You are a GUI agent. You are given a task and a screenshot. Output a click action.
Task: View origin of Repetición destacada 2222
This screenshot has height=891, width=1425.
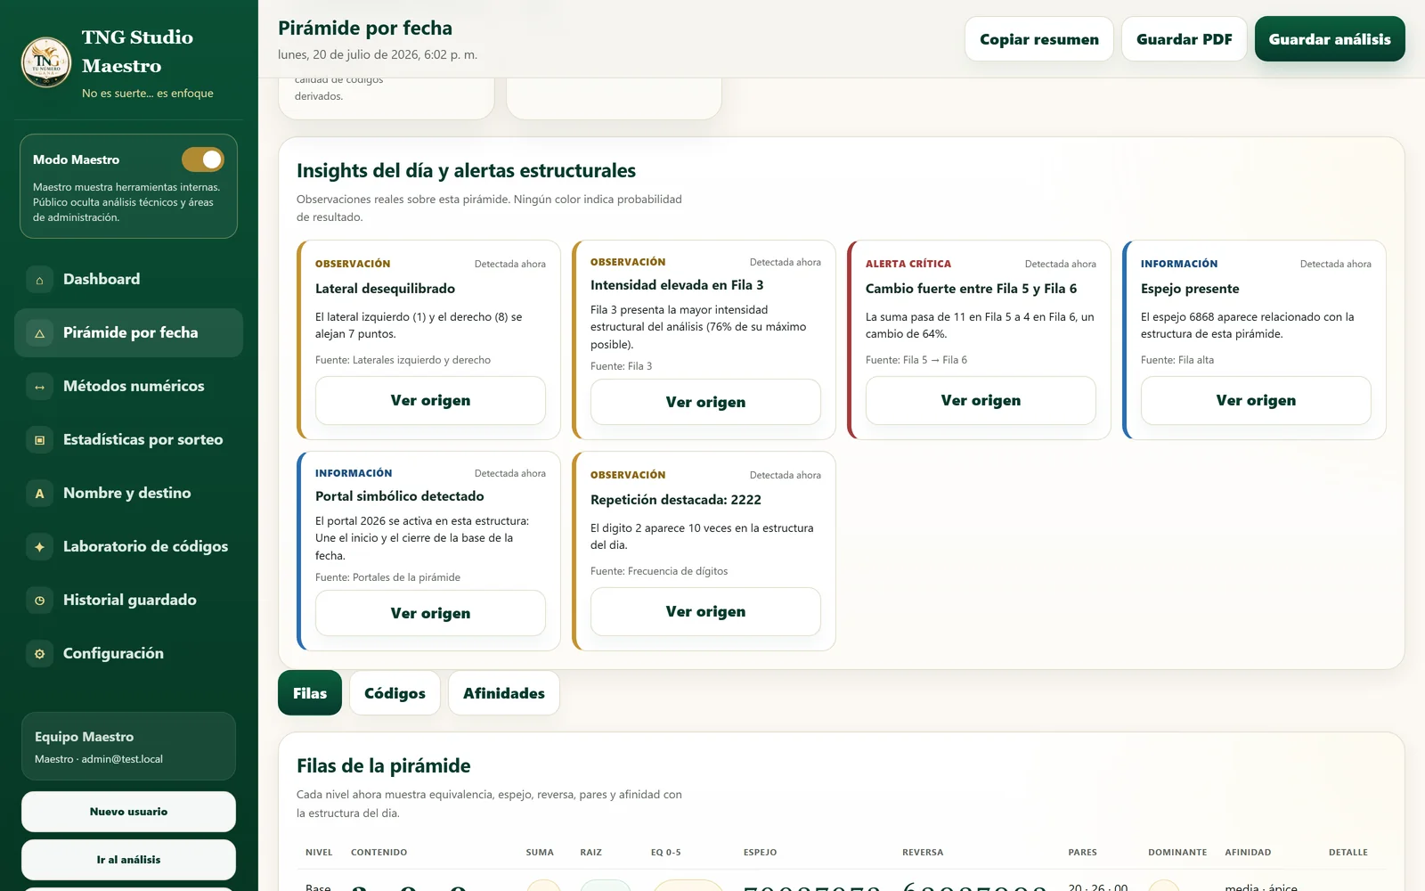(705, 612)
